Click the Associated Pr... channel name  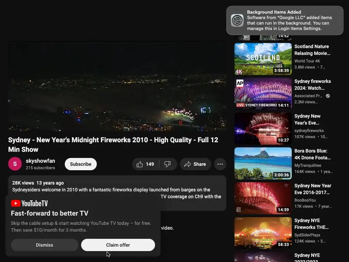point(308,96)
